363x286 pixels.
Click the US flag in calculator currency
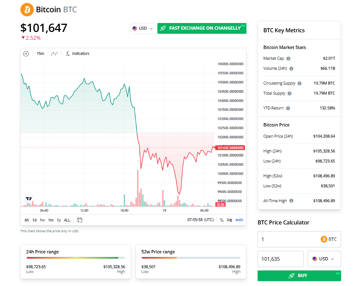click(315, 259)
